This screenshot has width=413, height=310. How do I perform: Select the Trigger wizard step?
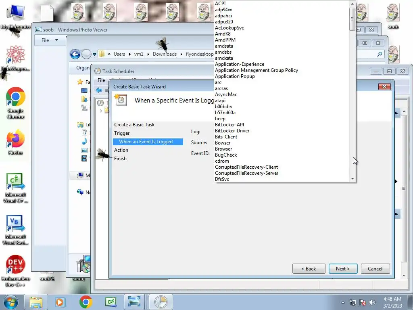tap(122, 133)
